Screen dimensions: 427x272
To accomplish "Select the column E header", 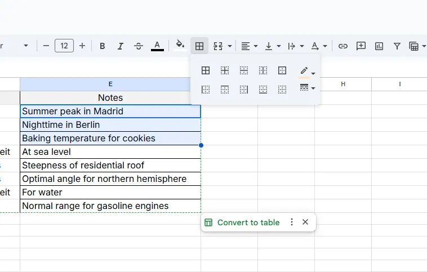I will coord(110,84).
